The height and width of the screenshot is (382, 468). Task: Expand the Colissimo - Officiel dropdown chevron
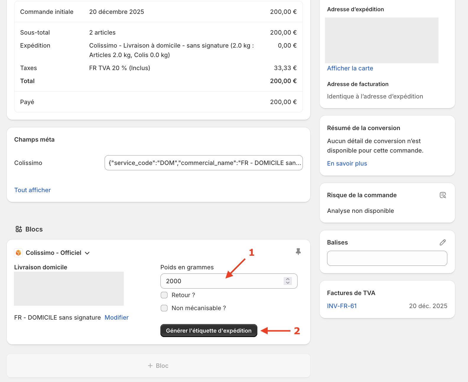[87, 253]
